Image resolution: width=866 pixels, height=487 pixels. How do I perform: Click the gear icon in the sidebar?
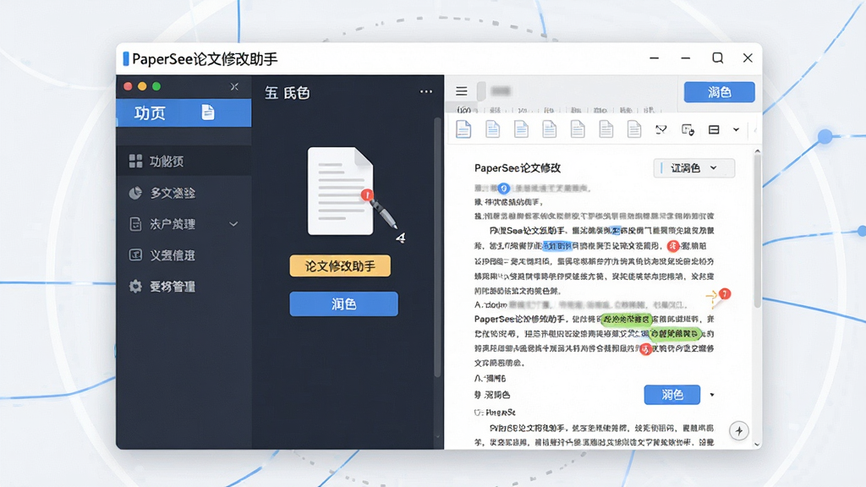pos(135,286)
